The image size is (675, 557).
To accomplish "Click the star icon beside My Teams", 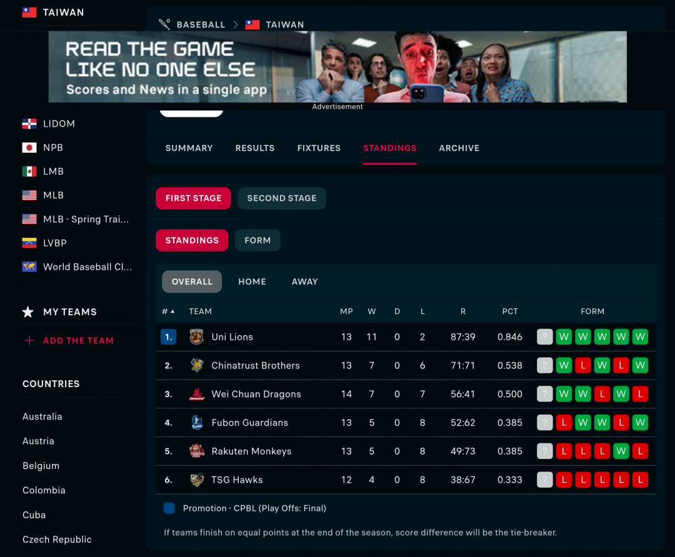I will pos(28,312).
